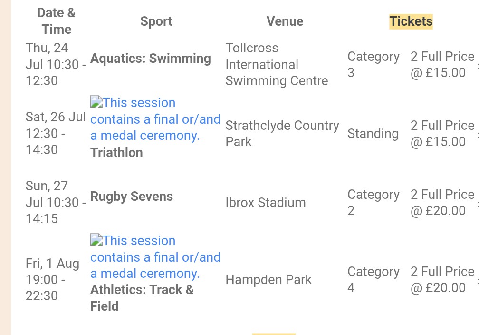The height and width of the screenshot is (335, 479).
Task: Click the Ibrox Stadium venue cell
Action: click(x=266, y=203)
